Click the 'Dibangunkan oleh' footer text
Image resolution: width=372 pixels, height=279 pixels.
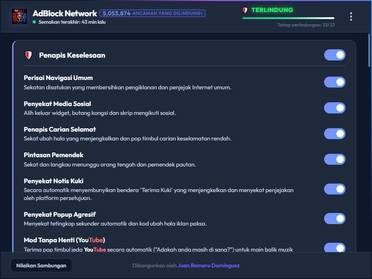pos(154,266)
